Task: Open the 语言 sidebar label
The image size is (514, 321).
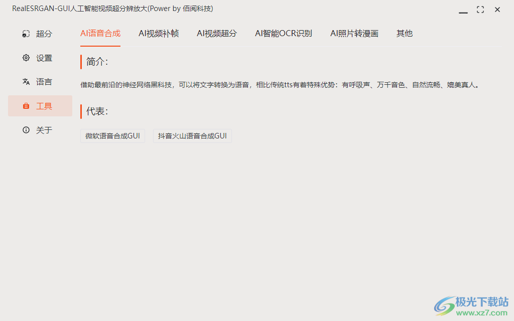Action: 44,82
